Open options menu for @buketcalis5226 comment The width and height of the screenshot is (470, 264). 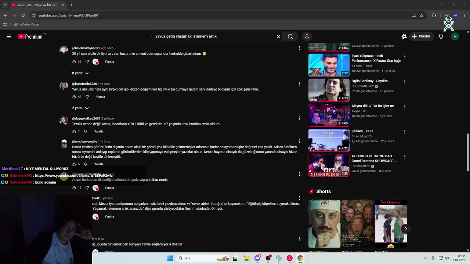[x=300, y=84]
